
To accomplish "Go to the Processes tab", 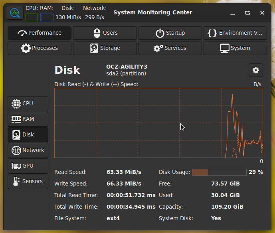I will coord(40,48).
